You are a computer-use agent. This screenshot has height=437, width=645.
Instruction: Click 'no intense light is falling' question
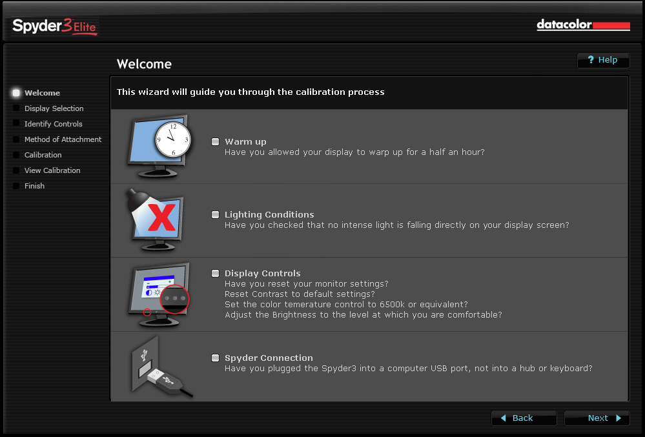[397, 225]
